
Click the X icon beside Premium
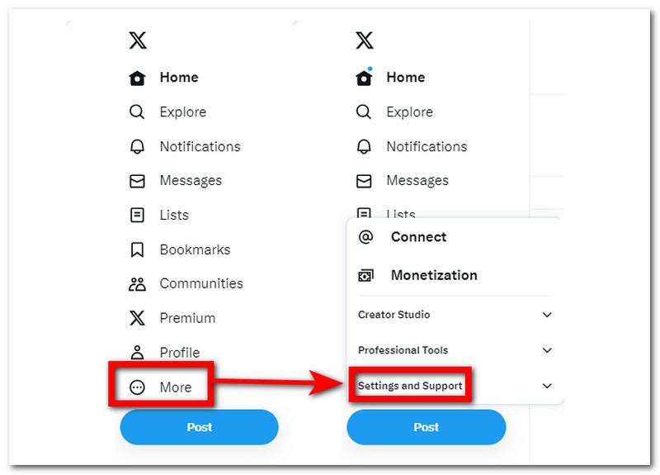pos(137,318)
